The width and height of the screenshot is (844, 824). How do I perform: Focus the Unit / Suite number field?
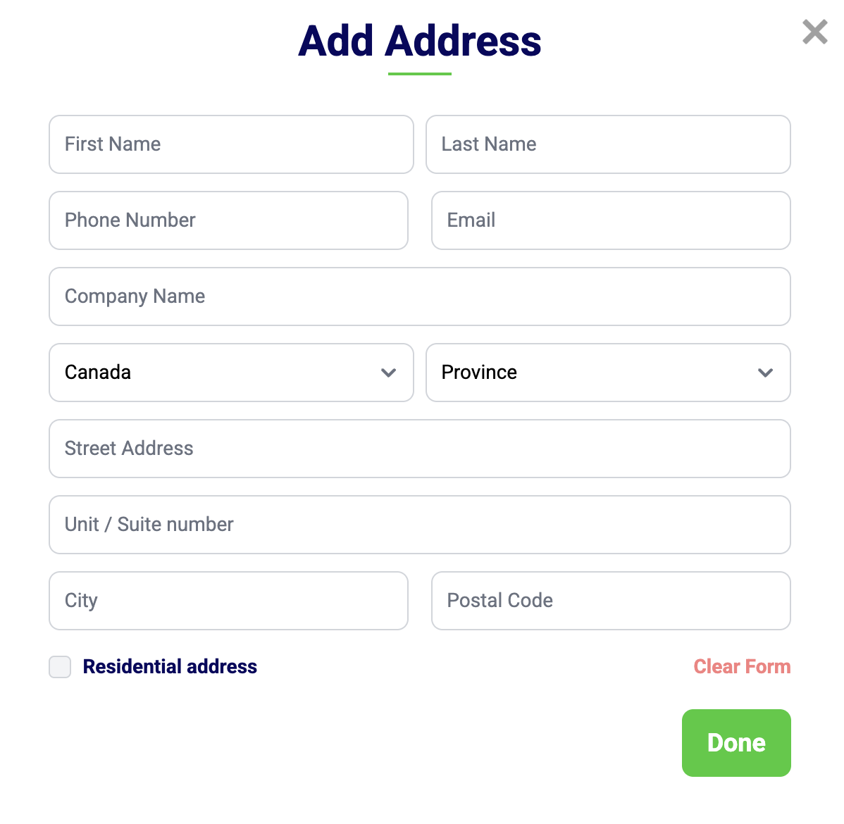pyautogui.click(x=420, y=525)
